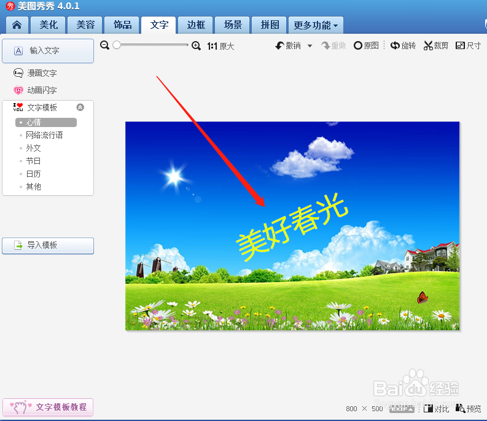This screenshot has height=421, width=487.
Task: Open 动画闪字 heart option
Action: pos(35,90)
